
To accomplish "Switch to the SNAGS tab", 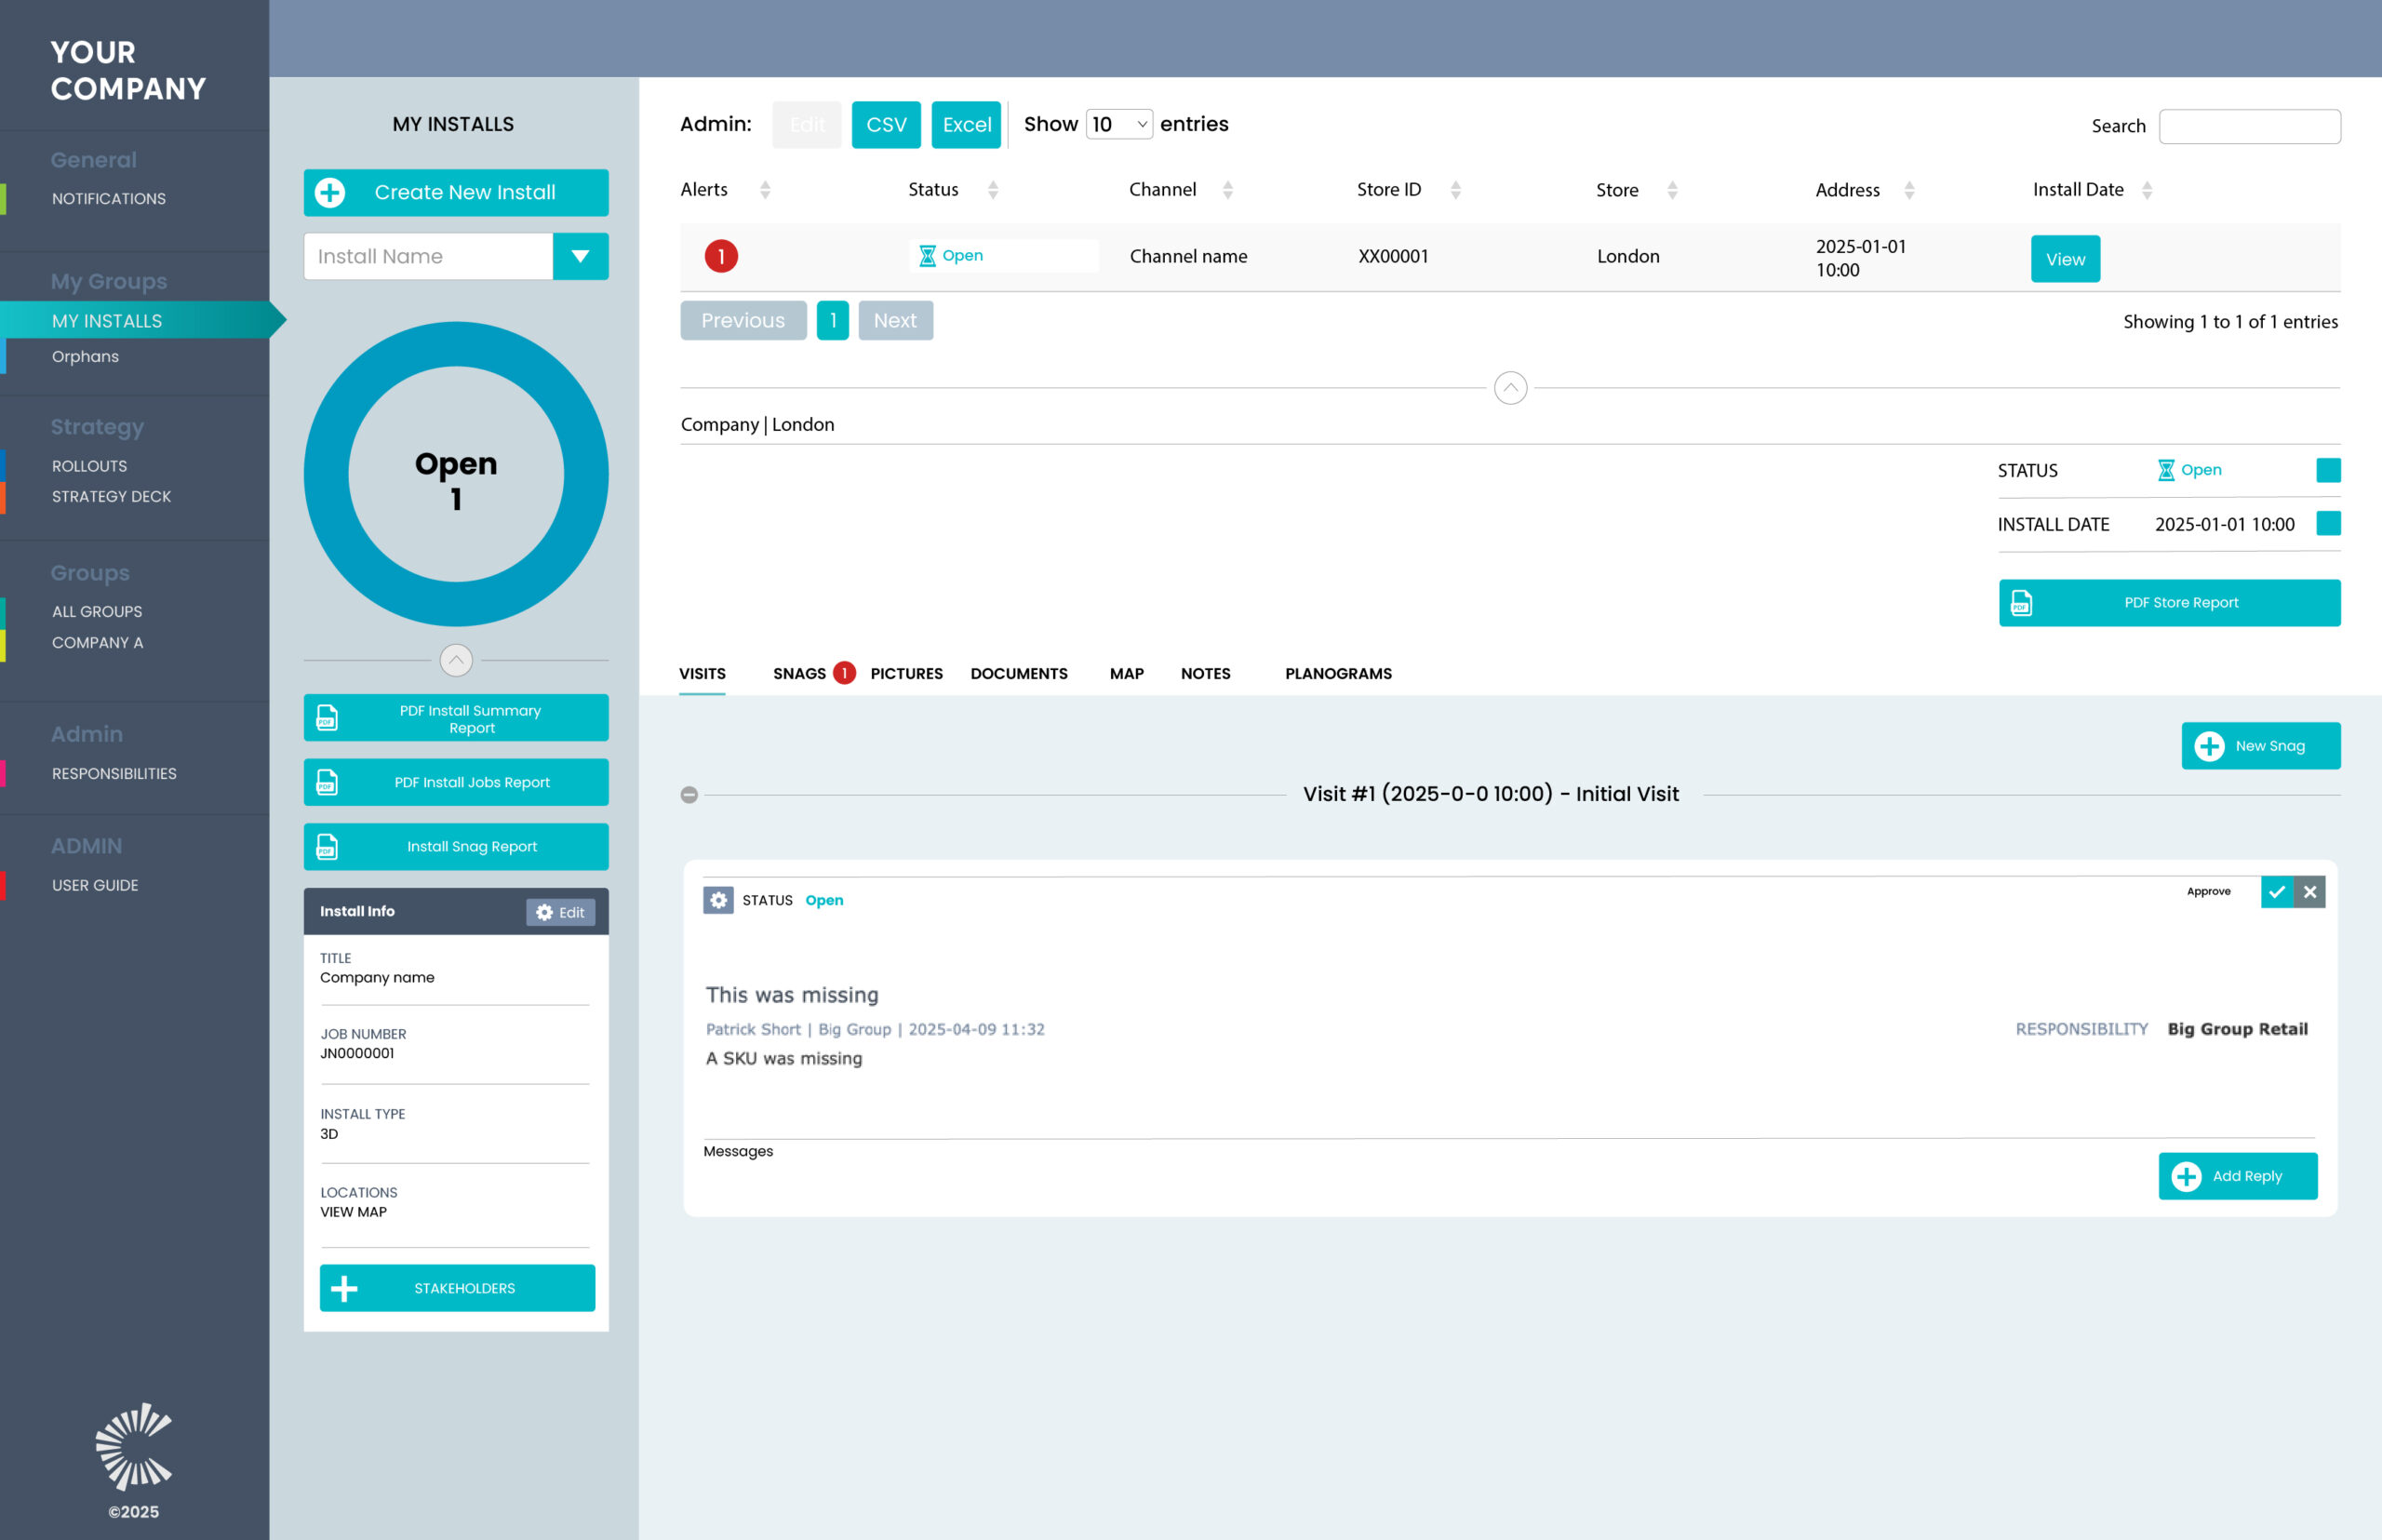I will 799,674.
